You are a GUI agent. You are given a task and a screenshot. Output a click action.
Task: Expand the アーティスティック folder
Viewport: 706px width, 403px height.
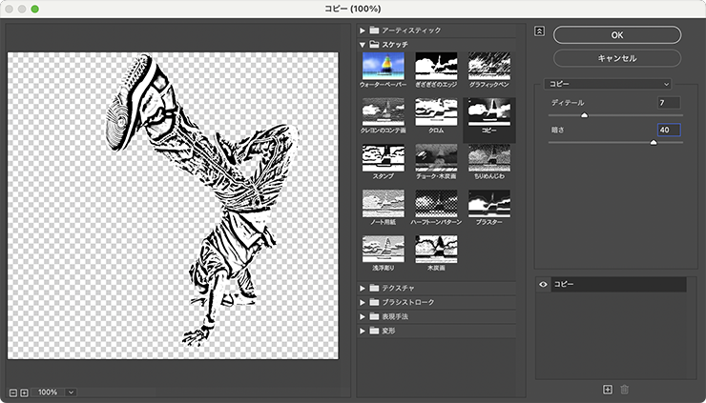click(x=363, y=30)
